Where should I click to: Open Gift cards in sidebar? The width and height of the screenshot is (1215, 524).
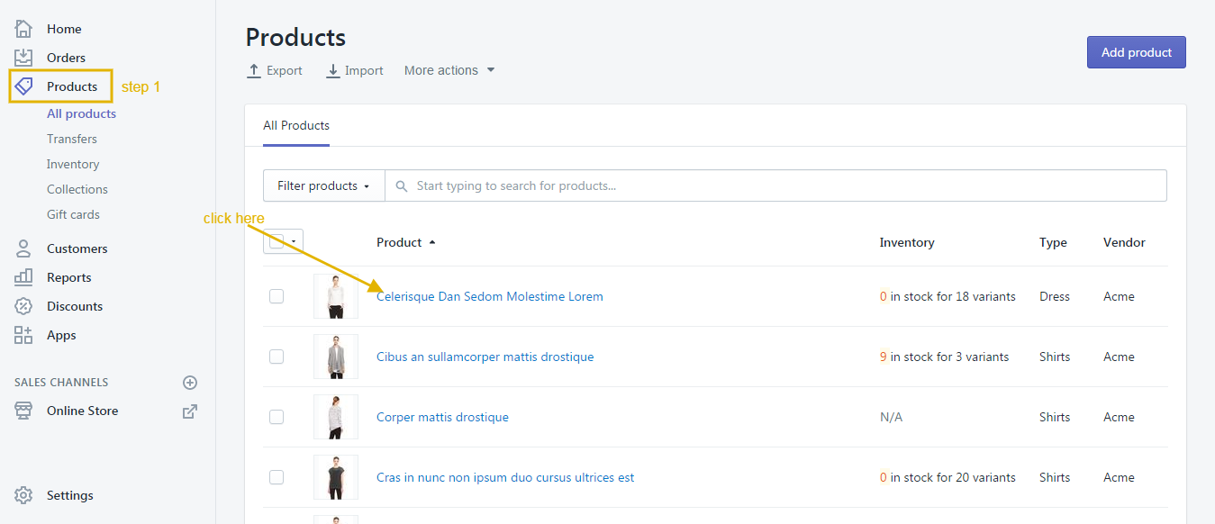(73, 214)
